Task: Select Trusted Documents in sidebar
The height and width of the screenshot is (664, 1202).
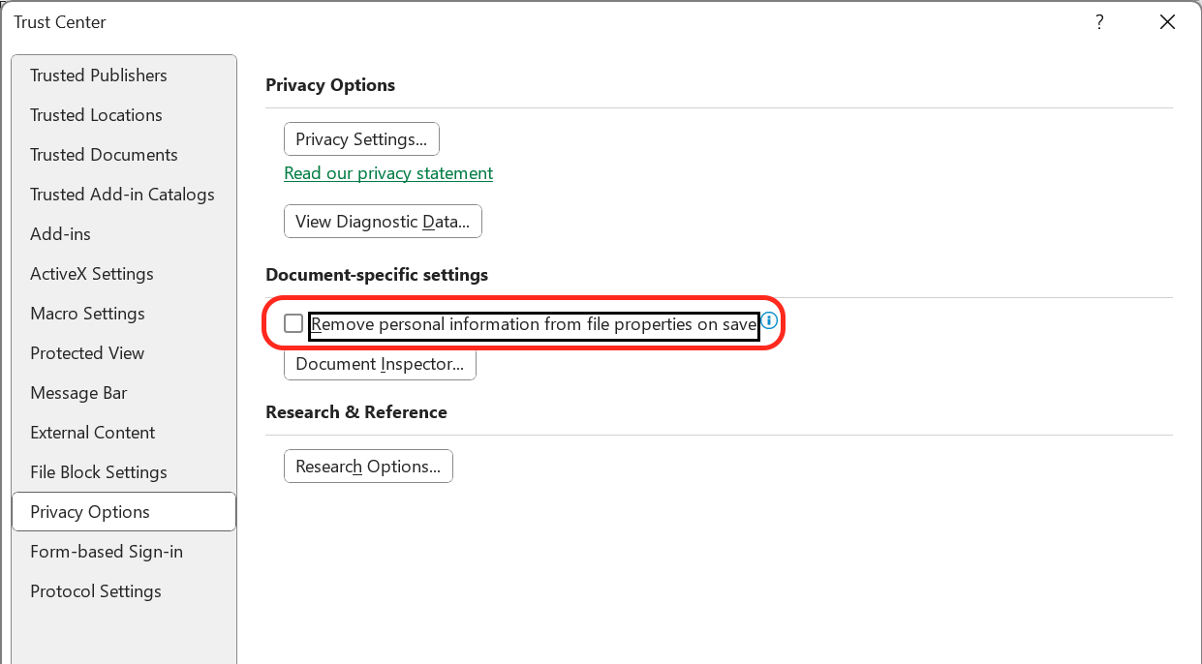Action: 104,155
